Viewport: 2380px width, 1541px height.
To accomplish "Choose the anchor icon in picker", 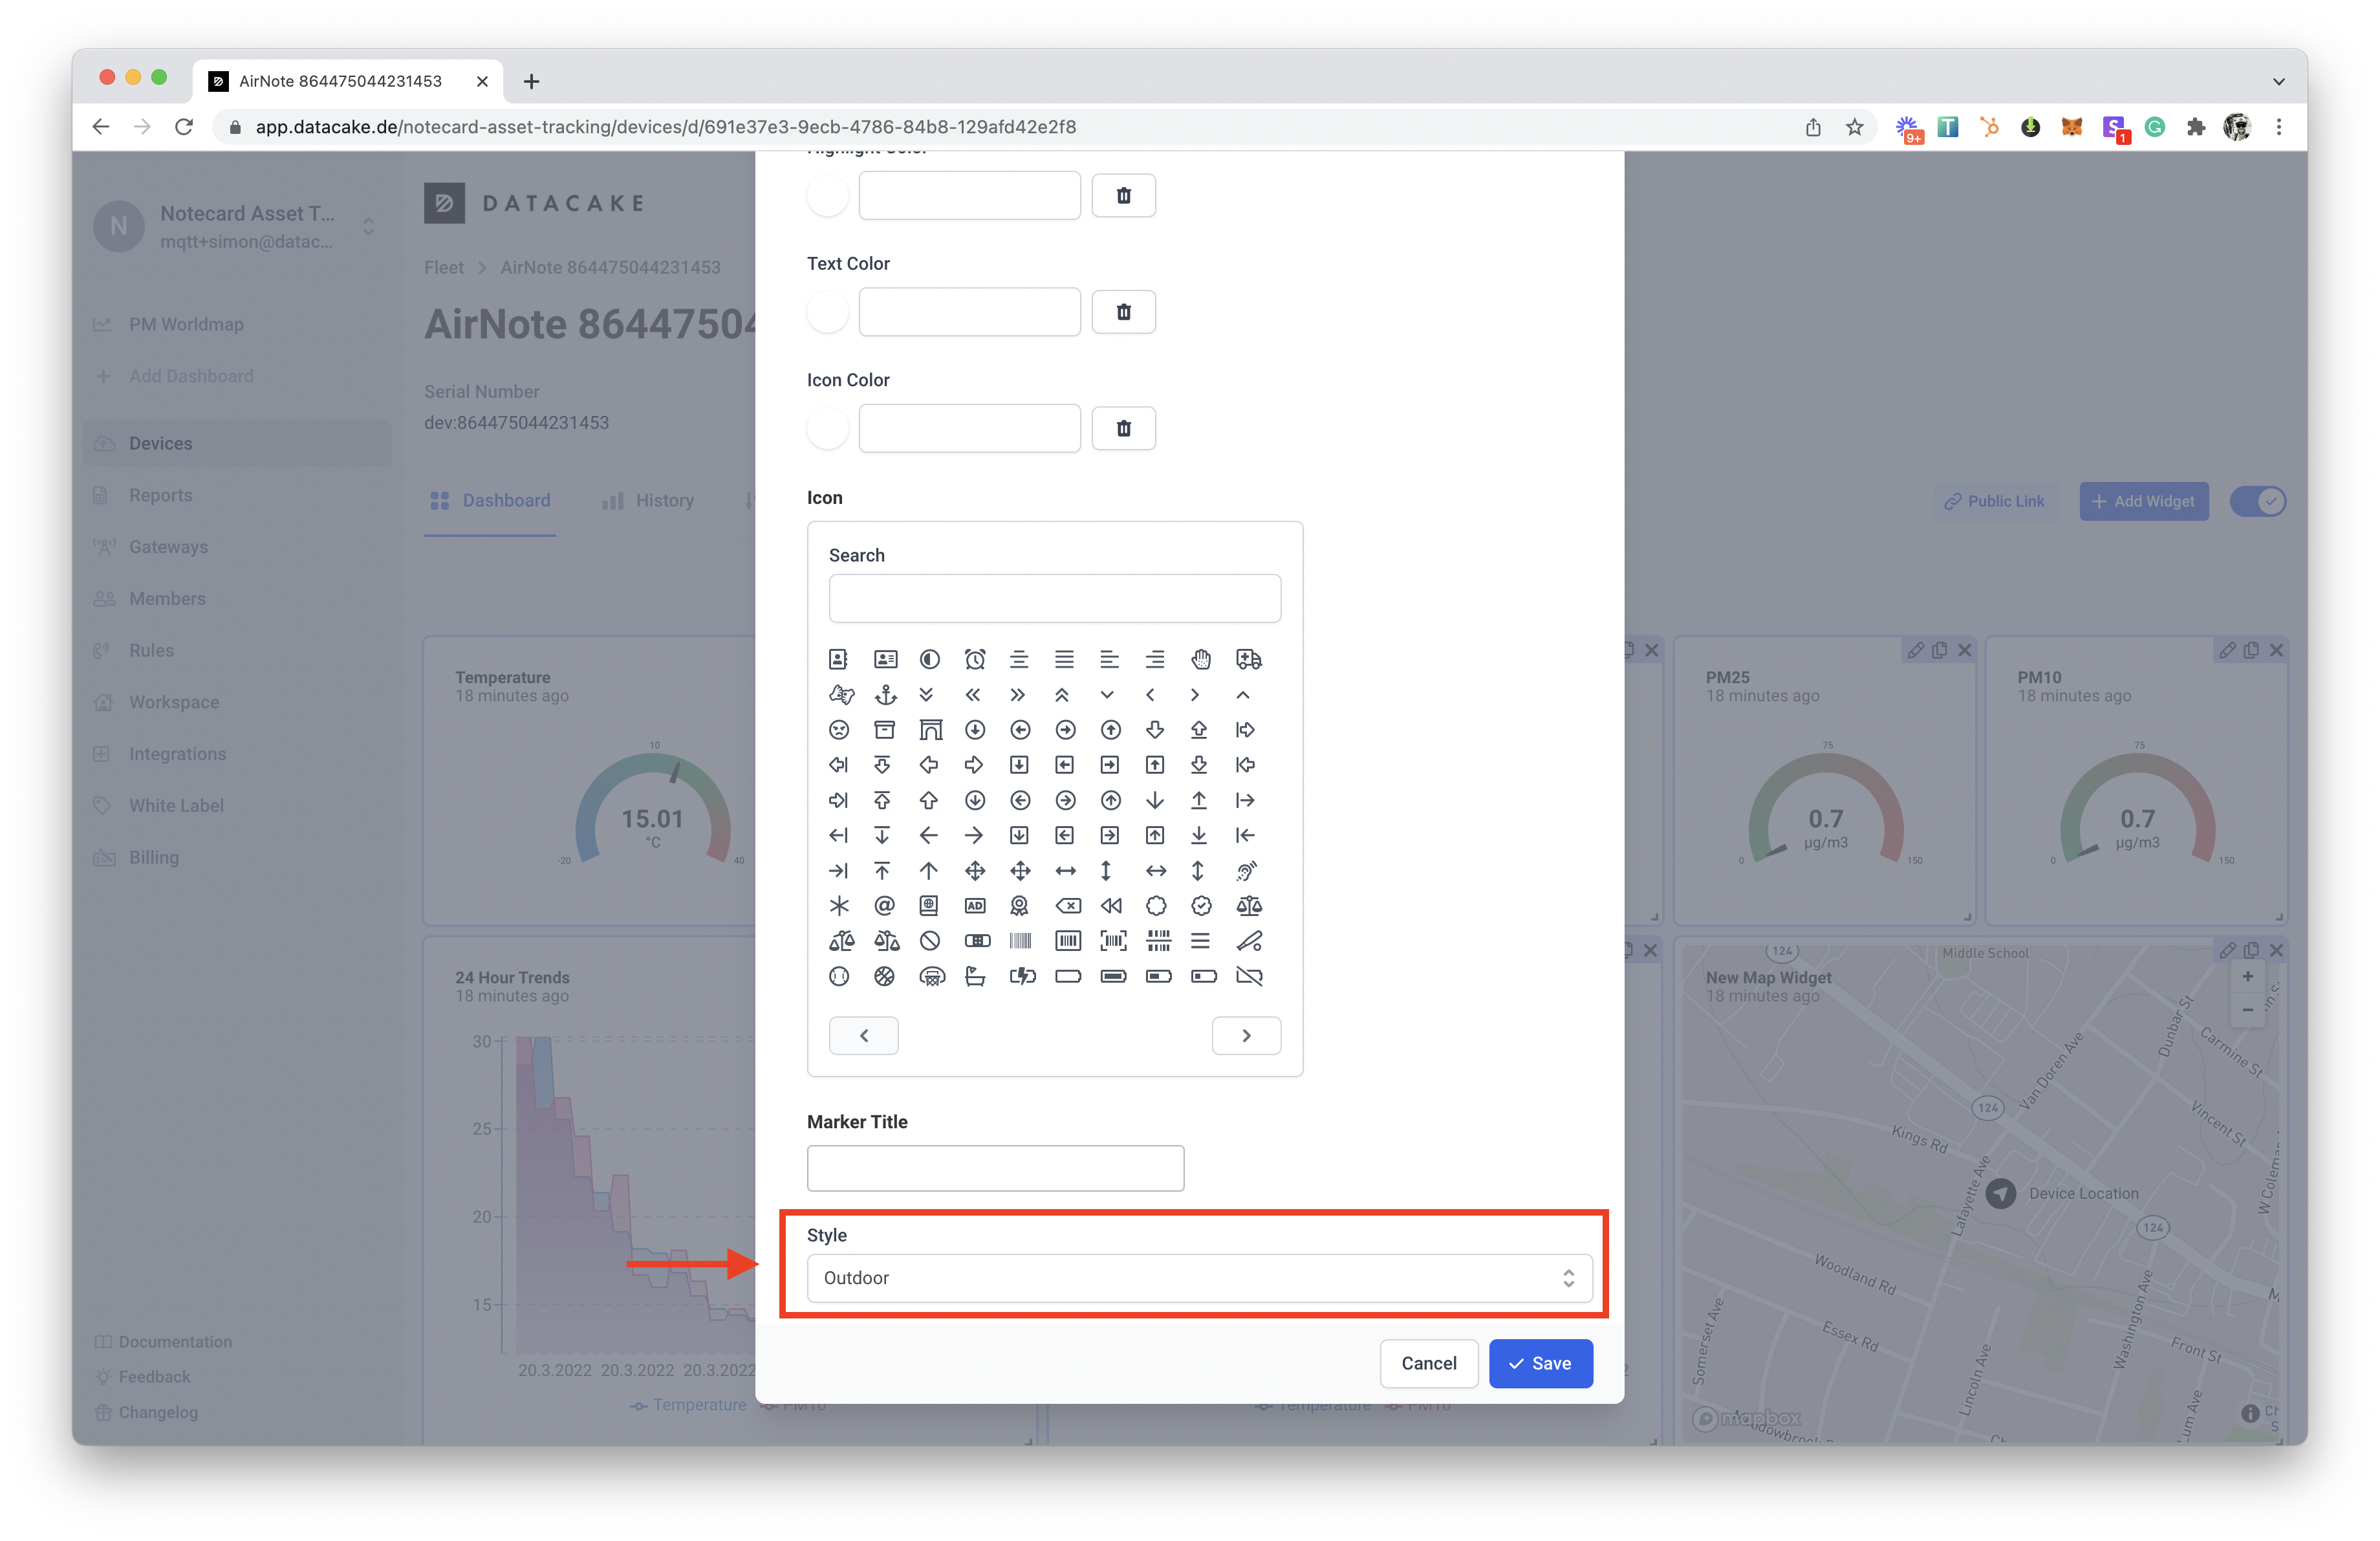I will coord(885,694).
